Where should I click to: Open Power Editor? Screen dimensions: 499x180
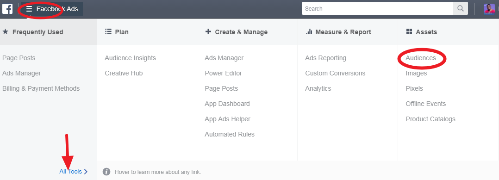(x=224, y=73)
